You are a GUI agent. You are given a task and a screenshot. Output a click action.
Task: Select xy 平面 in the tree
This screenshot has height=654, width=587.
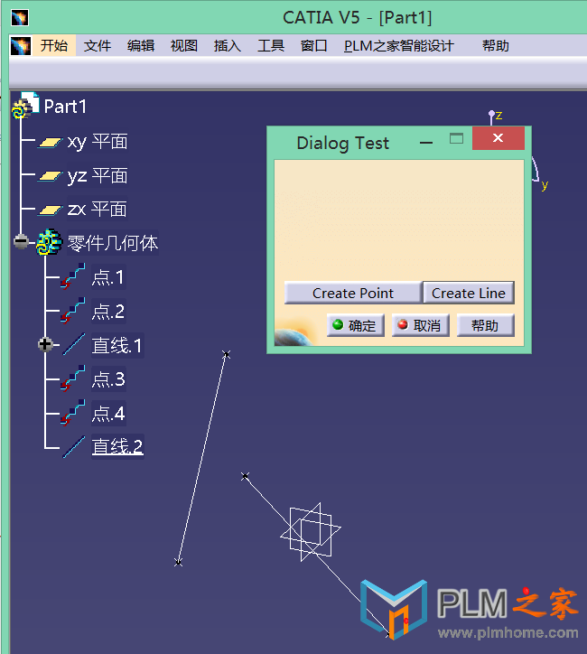(98, 142)
